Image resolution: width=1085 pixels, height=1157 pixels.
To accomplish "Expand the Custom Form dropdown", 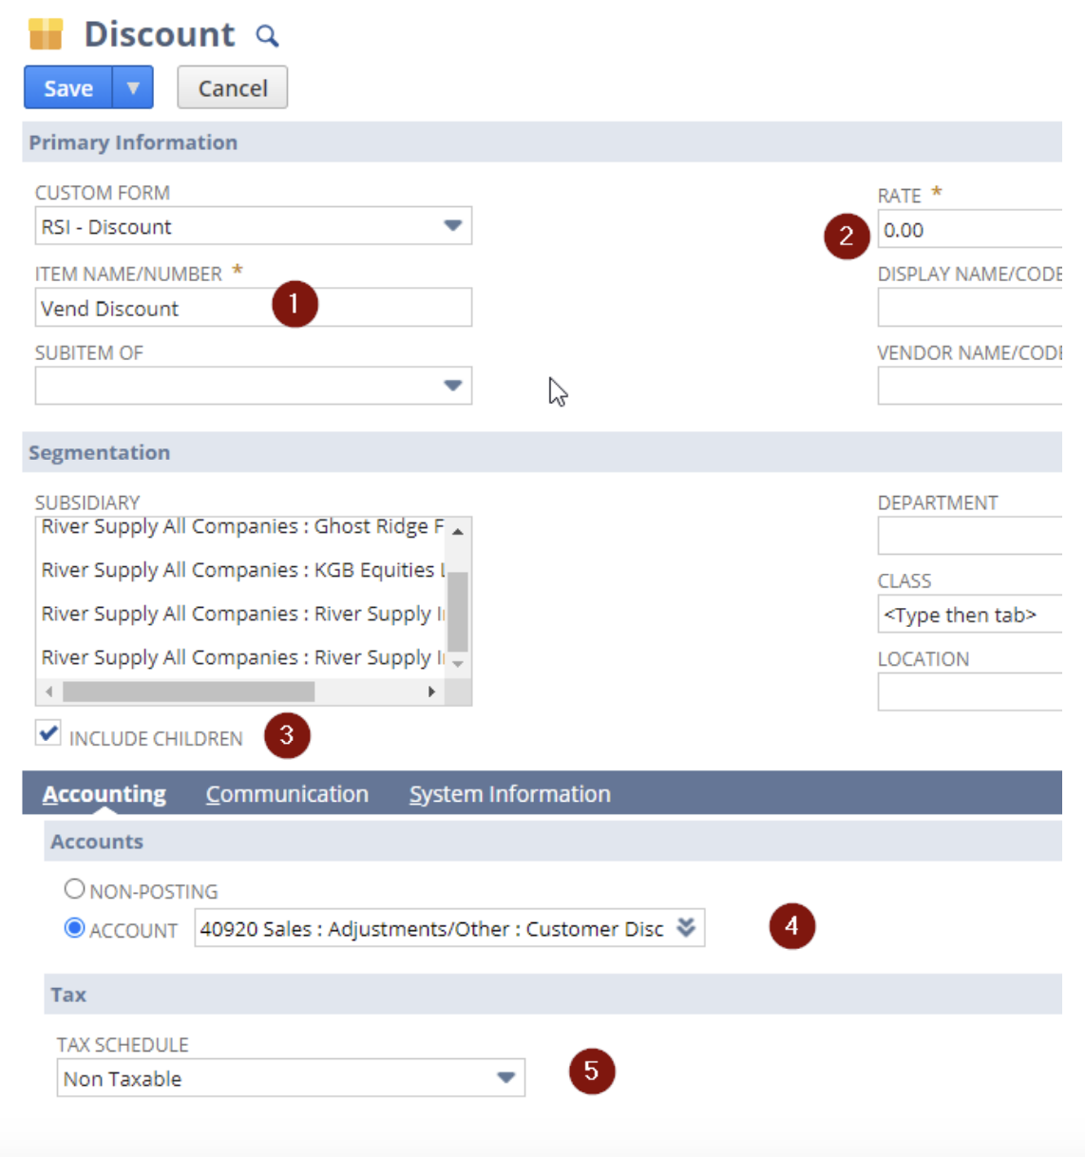I will click(x=452, y=226).
